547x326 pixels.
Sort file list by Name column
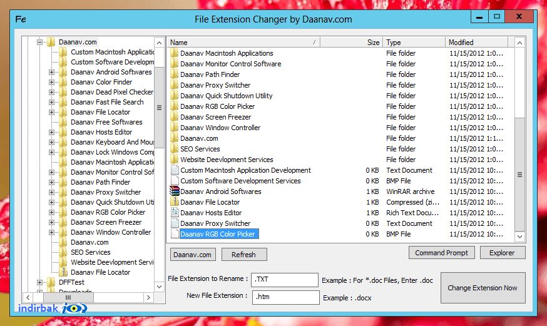tap(243, 42)
